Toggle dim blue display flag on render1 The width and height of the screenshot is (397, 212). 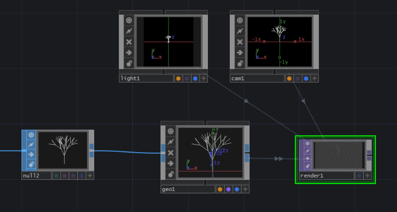pyautogui.click(x=359, y=176)
